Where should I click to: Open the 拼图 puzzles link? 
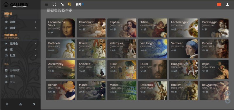tap(12, 76)
